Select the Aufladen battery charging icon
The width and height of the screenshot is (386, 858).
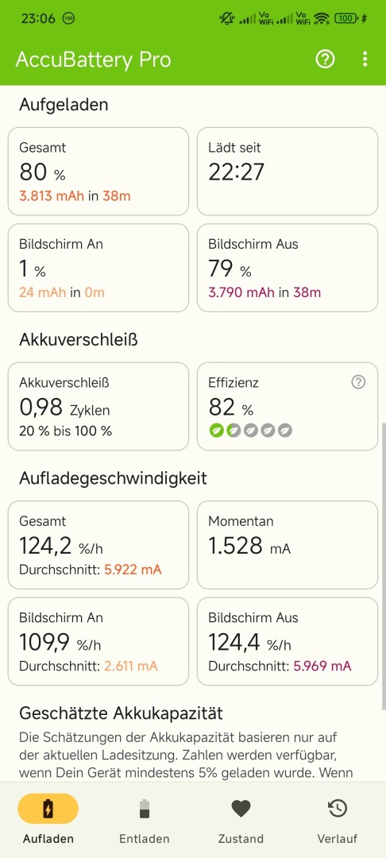48,809
